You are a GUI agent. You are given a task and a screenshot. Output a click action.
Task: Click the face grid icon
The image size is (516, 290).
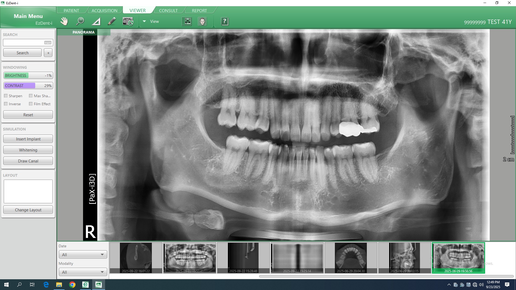pos(202,21)
